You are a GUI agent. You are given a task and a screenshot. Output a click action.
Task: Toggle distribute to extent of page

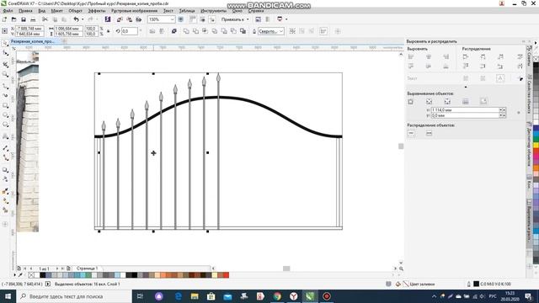(429, 134)
